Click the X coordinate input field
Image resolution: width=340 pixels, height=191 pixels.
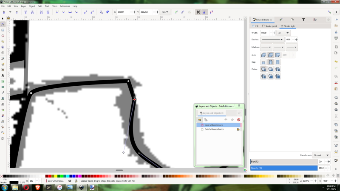[123, 12]
